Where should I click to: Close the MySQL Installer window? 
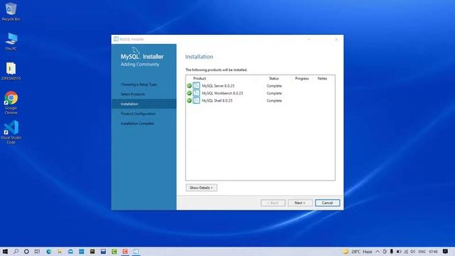336,39
